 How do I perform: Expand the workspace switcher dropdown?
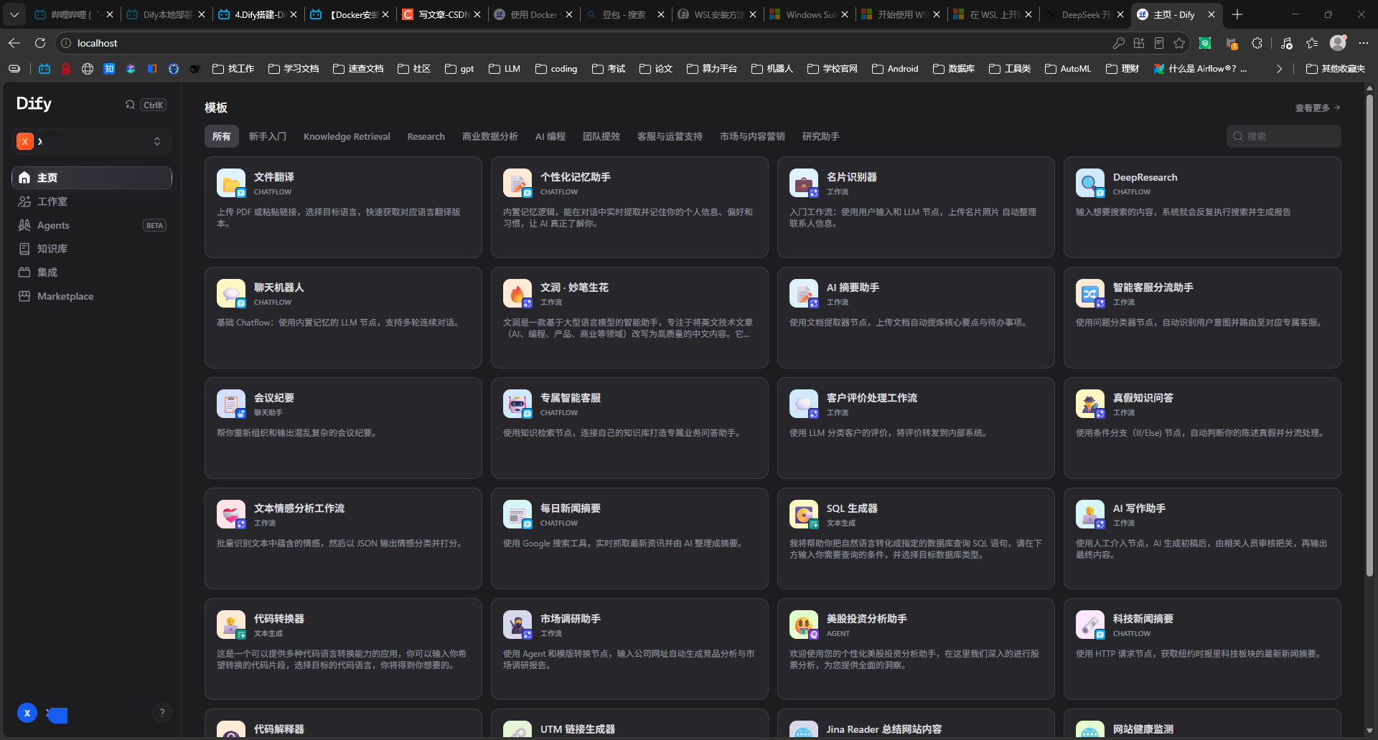coord(92,141)
